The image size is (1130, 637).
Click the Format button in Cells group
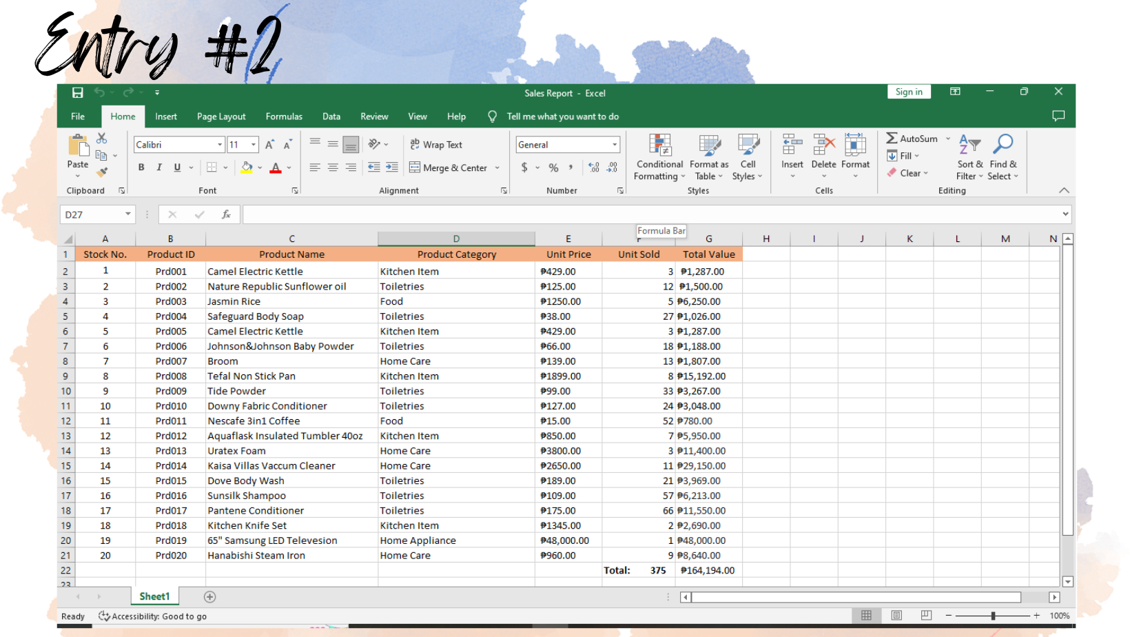pos(856,156)
